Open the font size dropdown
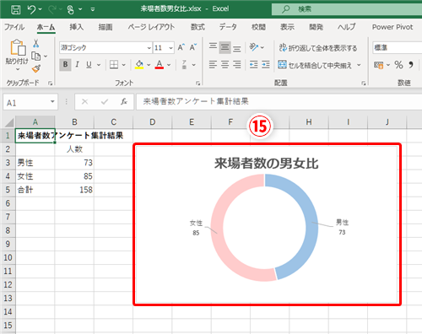 coord(170,48)
